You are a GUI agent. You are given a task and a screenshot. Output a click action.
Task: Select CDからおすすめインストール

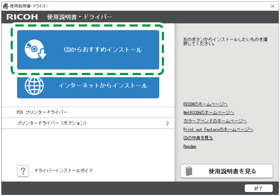[88, 49]
